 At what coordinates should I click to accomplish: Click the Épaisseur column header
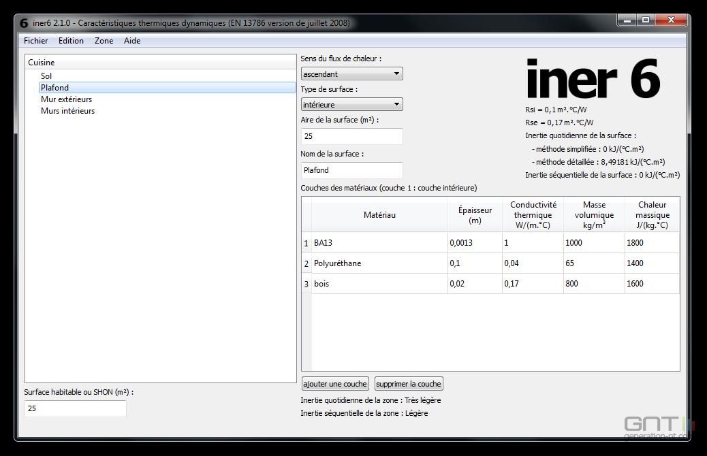(x=475, y=215)
